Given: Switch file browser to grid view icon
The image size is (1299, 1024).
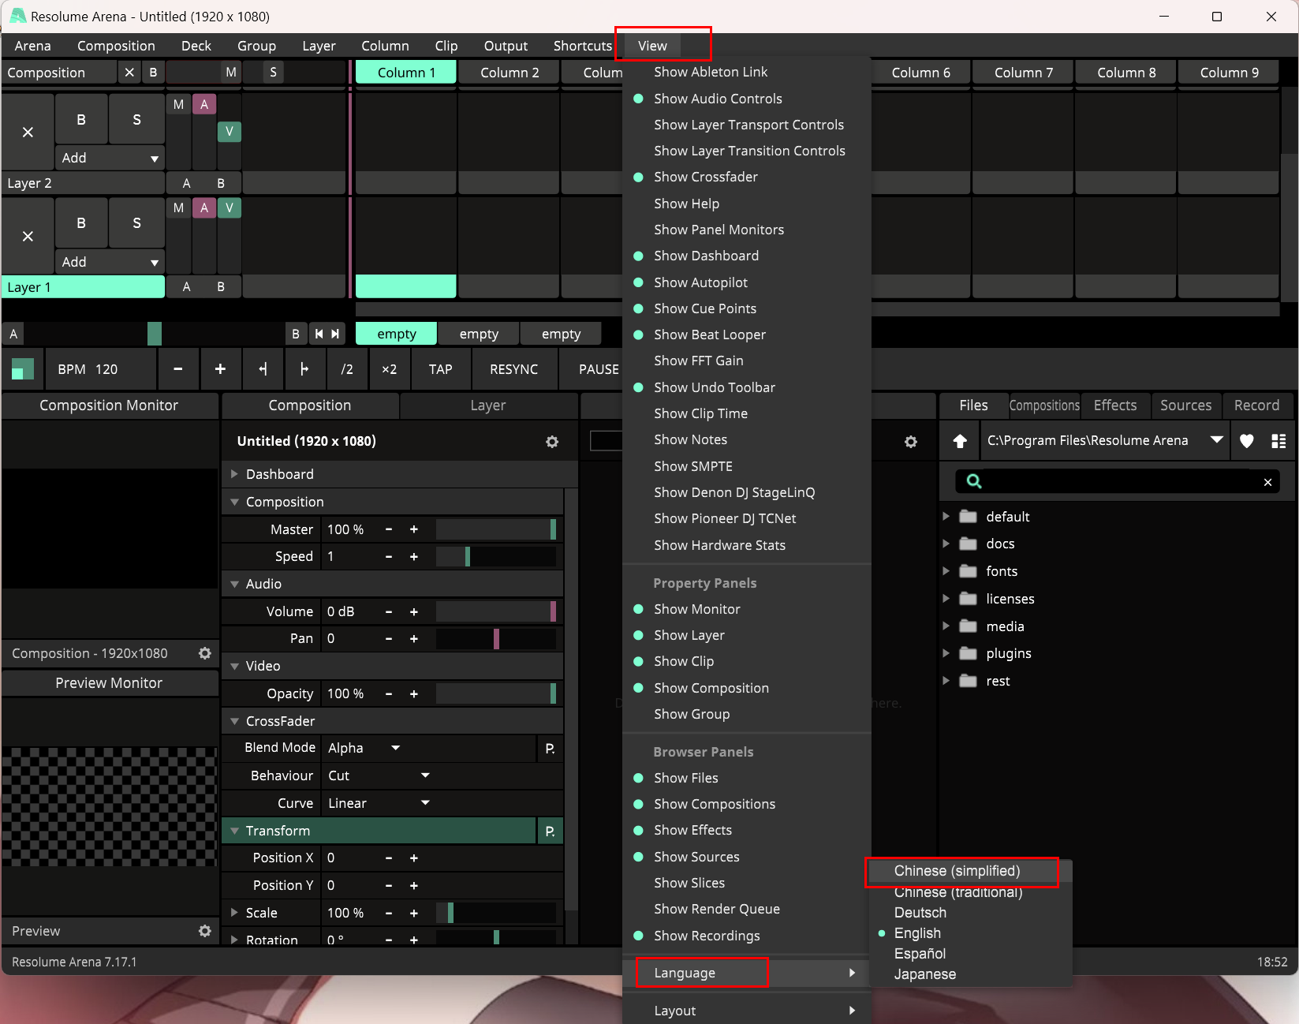Looking at the screenshot, I should 1278,441.
